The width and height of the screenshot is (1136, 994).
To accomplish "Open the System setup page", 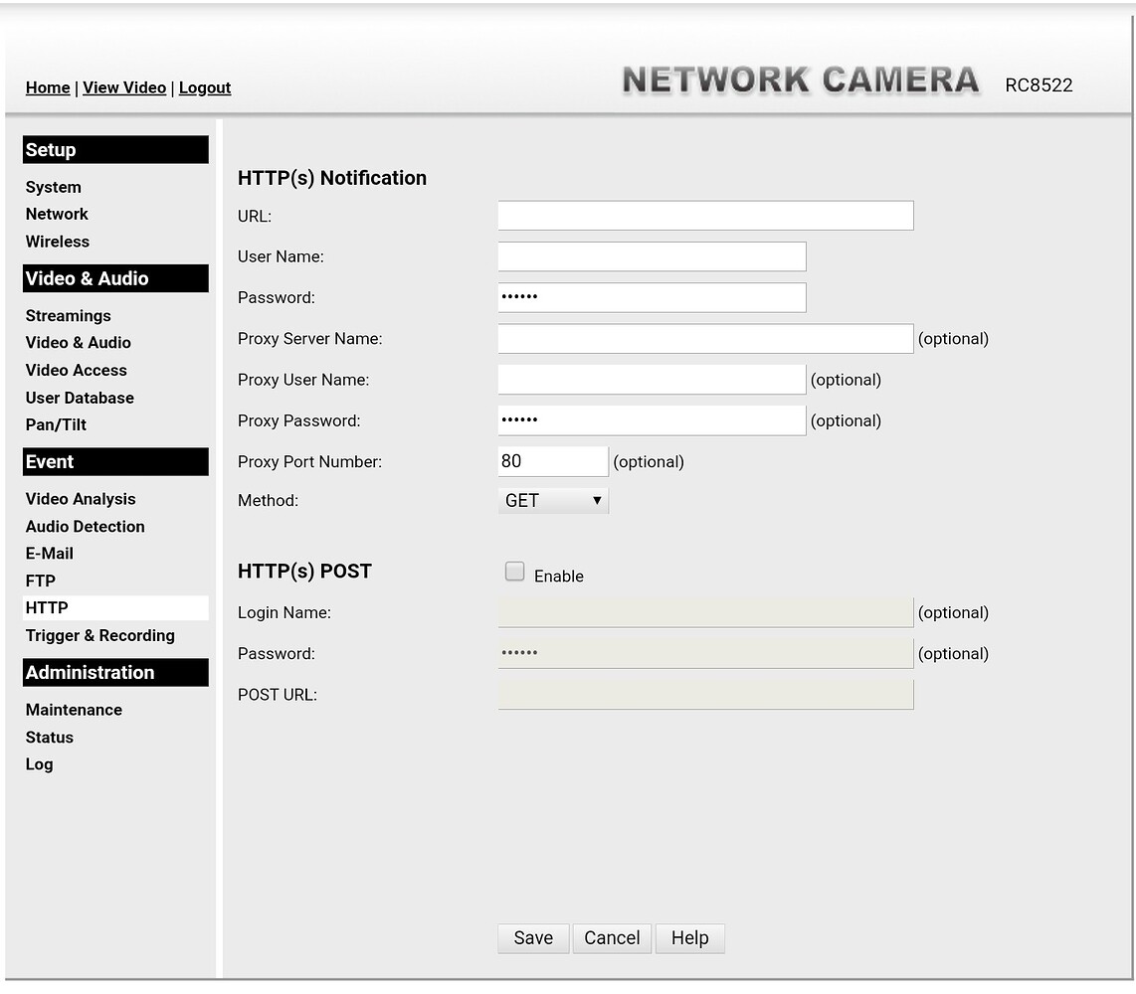I will [53, 187].
